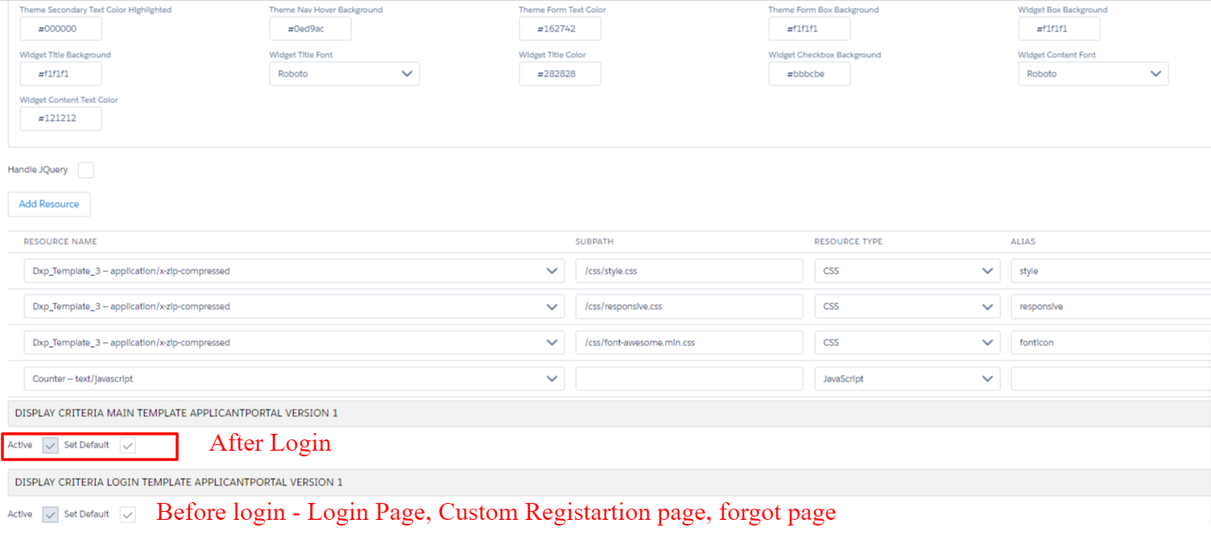The image size is (1211, 536).
Task: Toggle Active checkbox under Main Template criteria
Action: 51,446
